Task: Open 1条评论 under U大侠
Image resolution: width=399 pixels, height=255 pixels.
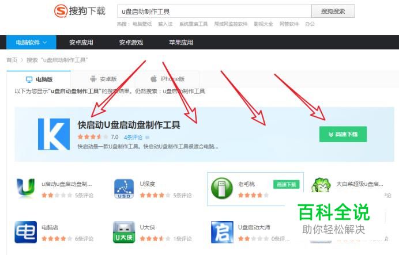Action: coord(182,239)
